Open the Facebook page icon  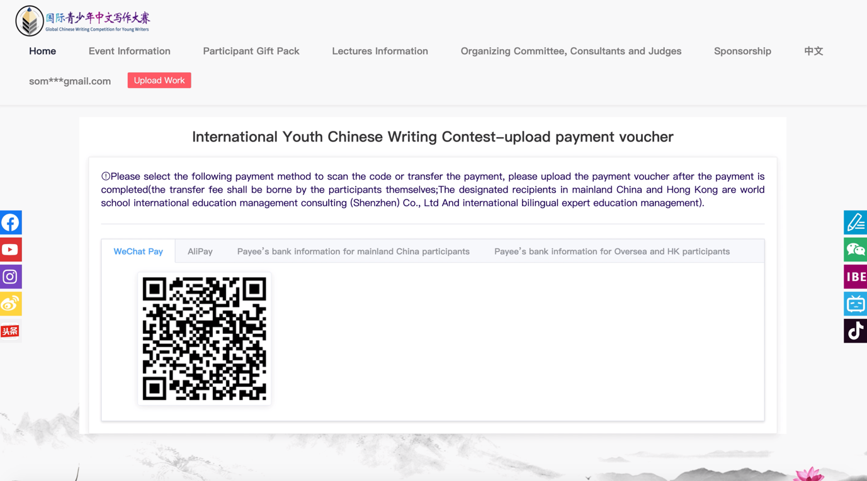click(11, 223)
